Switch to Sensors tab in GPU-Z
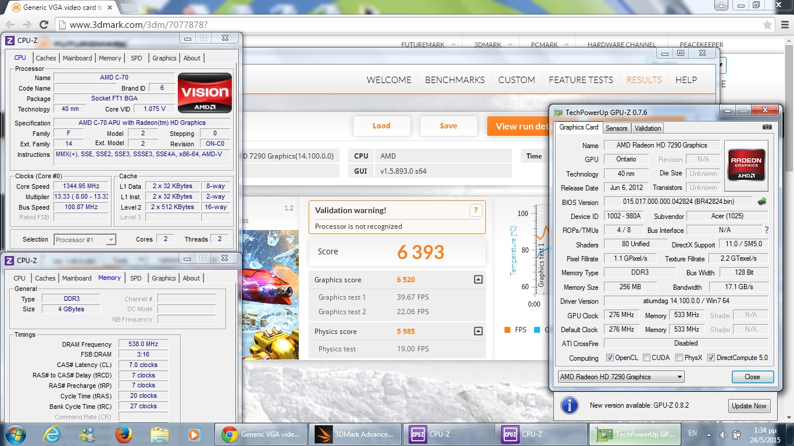The height and width of the screenshot is (446, 794). pyautogui.click(x=616, y=128)
